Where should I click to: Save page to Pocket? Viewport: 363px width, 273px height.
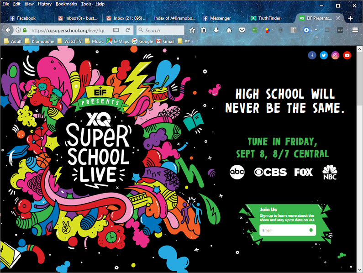pos(242,30)
